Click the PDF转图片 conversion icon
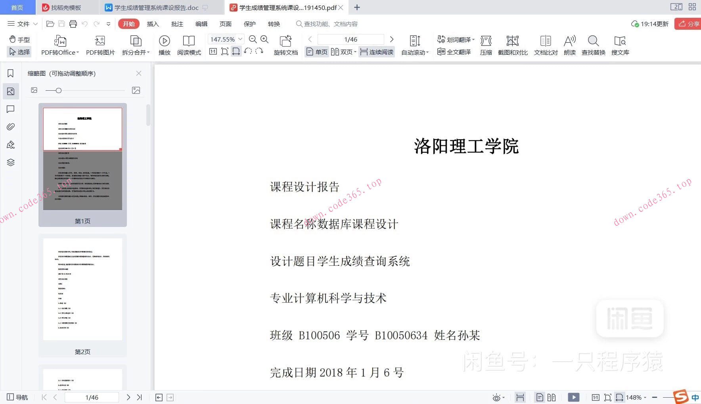This screenshot has height=404, width=701. click(100, 45)
